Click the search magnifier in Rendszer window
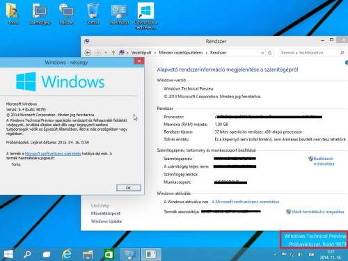348x261 pixels. (342, 53)
